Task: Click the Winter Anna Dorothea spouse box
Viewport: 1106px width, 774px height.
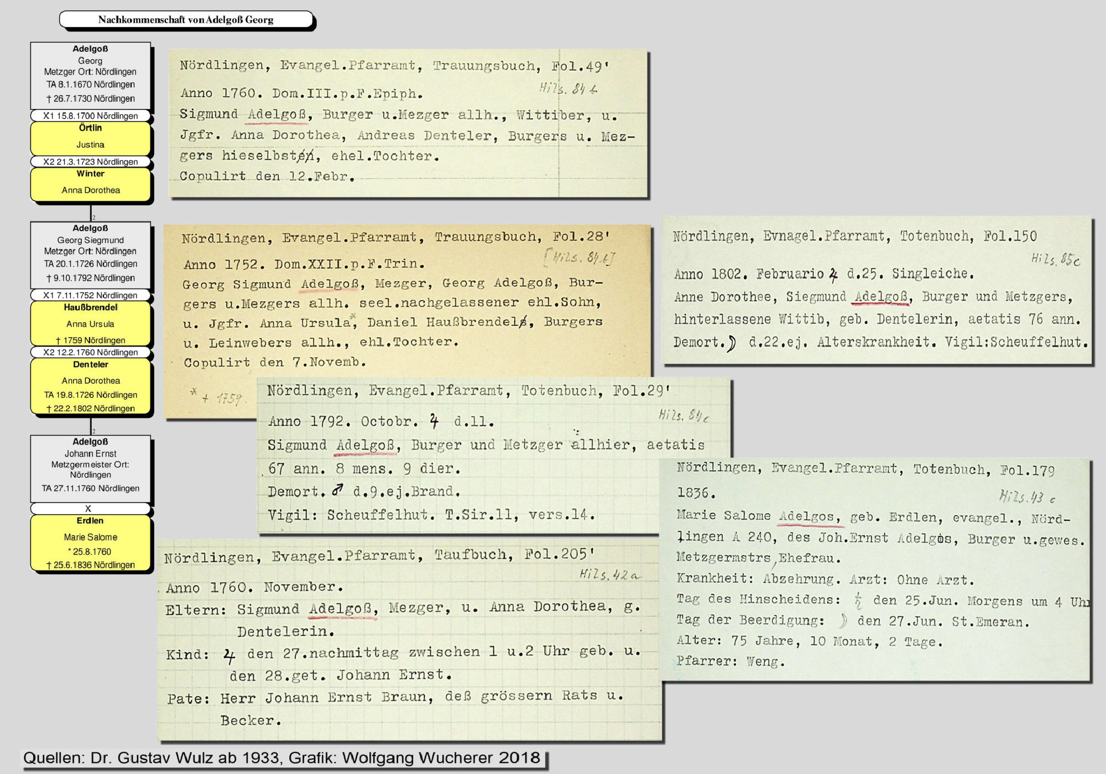Action: click(90, 183)
